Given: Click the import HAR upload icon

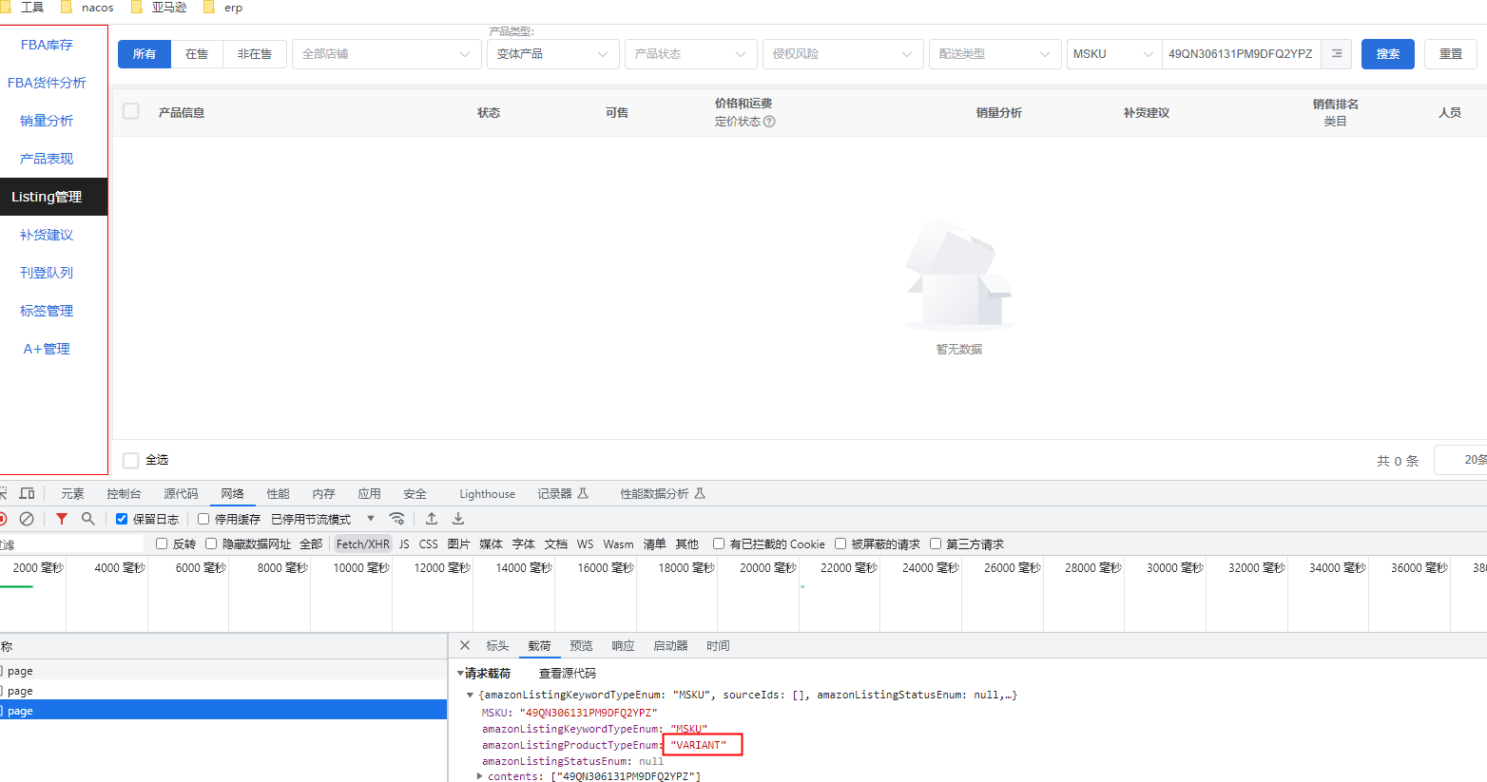Looking at the screenshot, I should click(432, 519).
